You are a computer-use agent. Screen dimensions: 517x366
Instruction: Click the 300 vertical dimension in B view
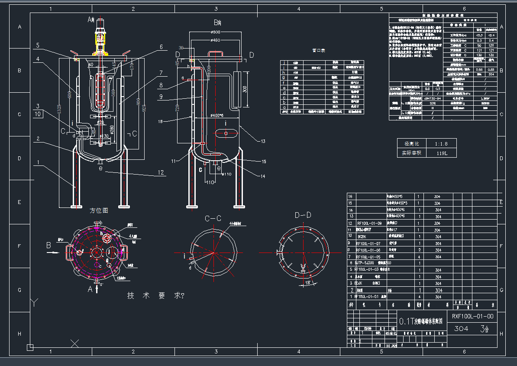tap(245, 90)
